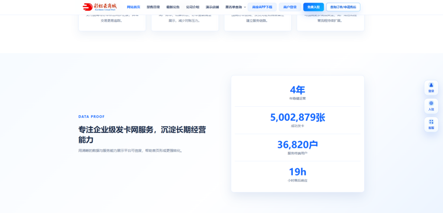Viewport: 443px width, 213px height.
Task: Click the 商户登录 button
Action: coord(290,7)
